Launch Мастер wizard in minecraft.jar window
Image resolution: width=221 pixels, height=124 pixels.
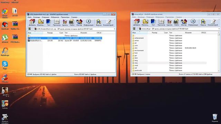tap(184, 22)
